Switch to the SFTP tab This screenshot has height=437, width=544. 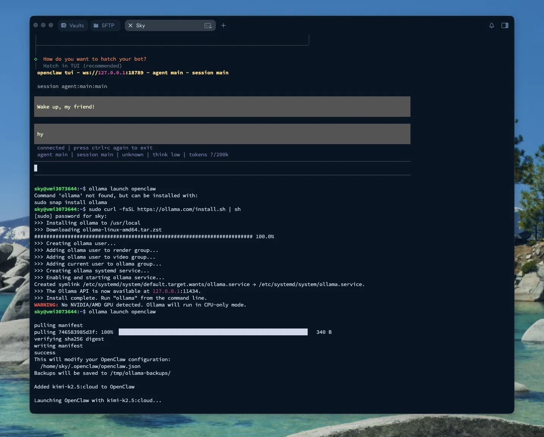[x=105, y=25]
